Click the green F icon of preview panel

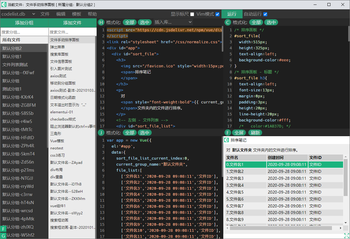228,133
